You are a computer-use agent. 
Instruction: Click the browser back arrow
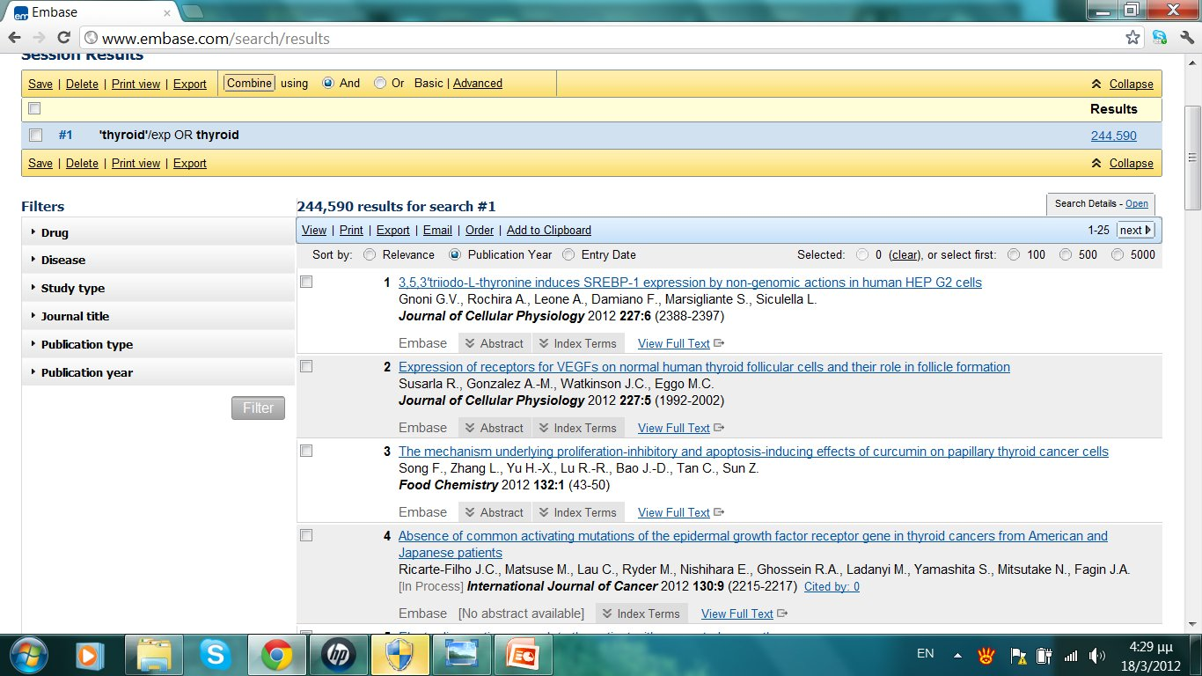click(x=15, y=38)
